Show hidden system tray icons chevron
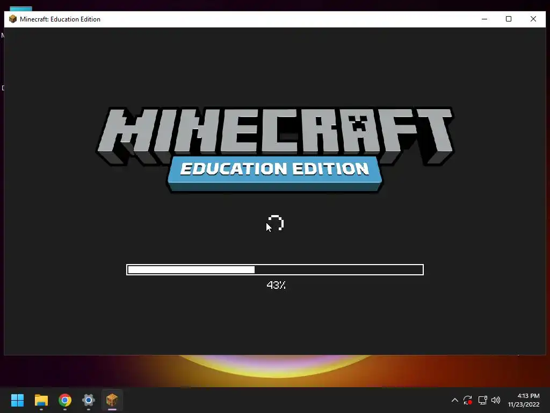550x413 pixels. [x=454, y=400]
